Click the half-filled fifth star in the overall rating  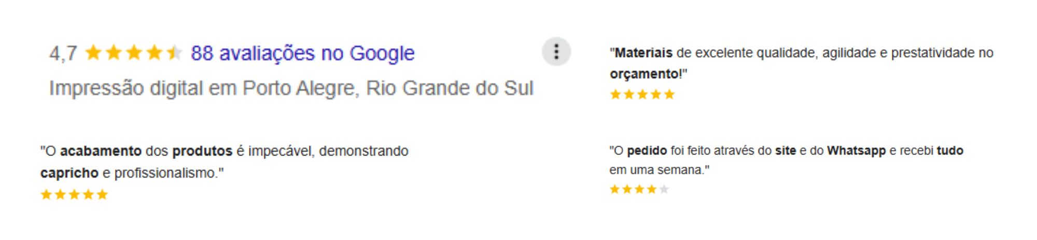174,53
